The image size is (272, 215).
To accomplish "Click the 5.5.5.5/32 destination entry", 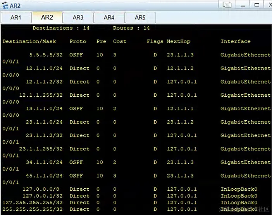I will [46, 55].
